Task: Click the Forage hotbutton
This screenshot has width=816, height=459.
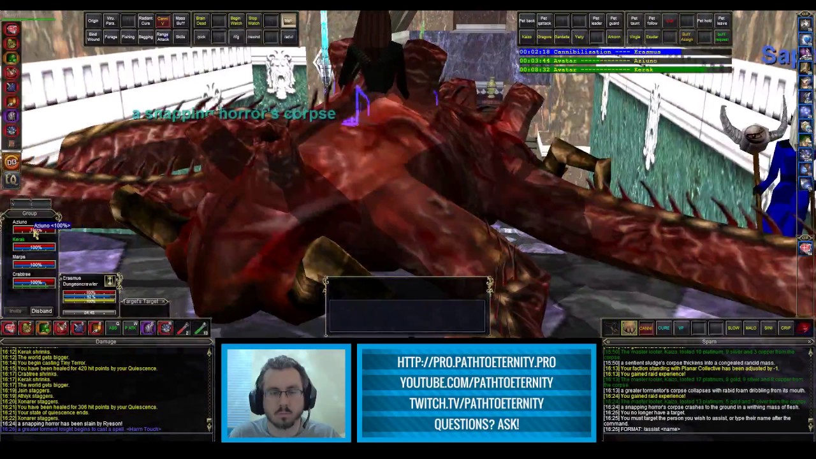Action: (x=111, y=37)
